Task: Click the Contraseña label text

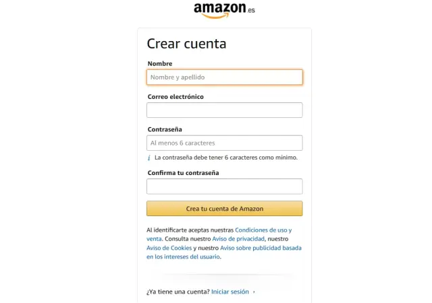Action: pyautogui.click(x=165, y=129)
